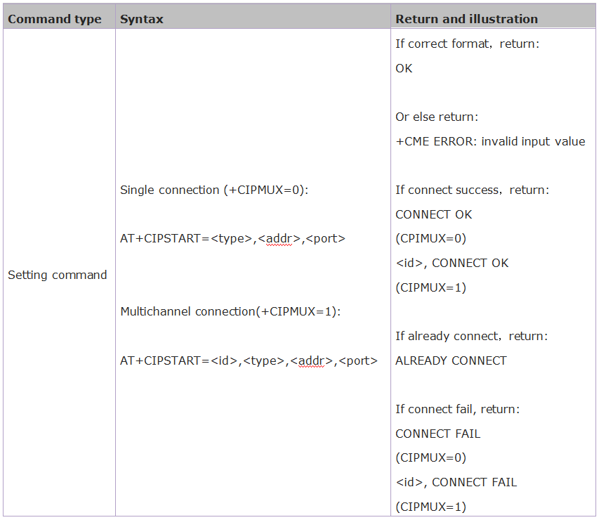Viewport: 599px width, 520px height.
Task: Click the Return and illustration header
Action: point(466,19)
